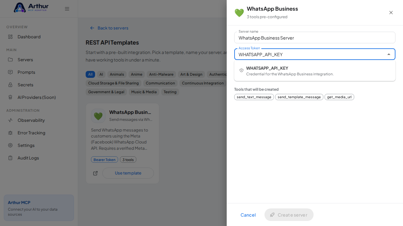Toggle the sidebar hamburger menu

67,9
